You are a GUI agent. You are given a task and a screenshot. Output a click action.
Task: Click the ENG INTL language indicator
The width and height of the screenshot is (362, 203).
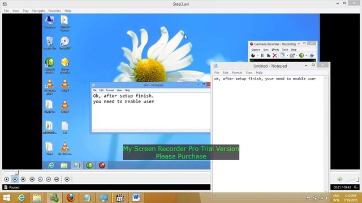337,198
